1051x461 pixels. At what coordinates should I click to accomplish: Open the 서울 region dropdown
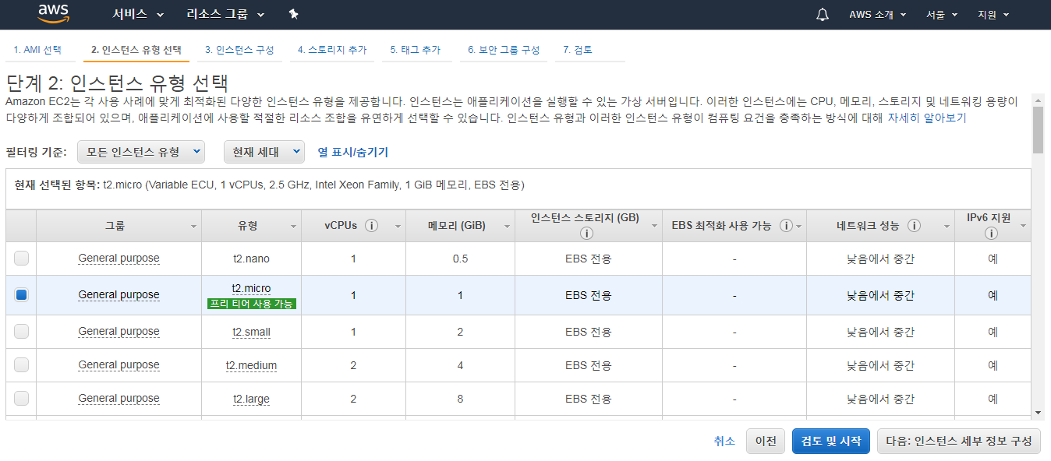pyautogui.click(x=941, y=15)
